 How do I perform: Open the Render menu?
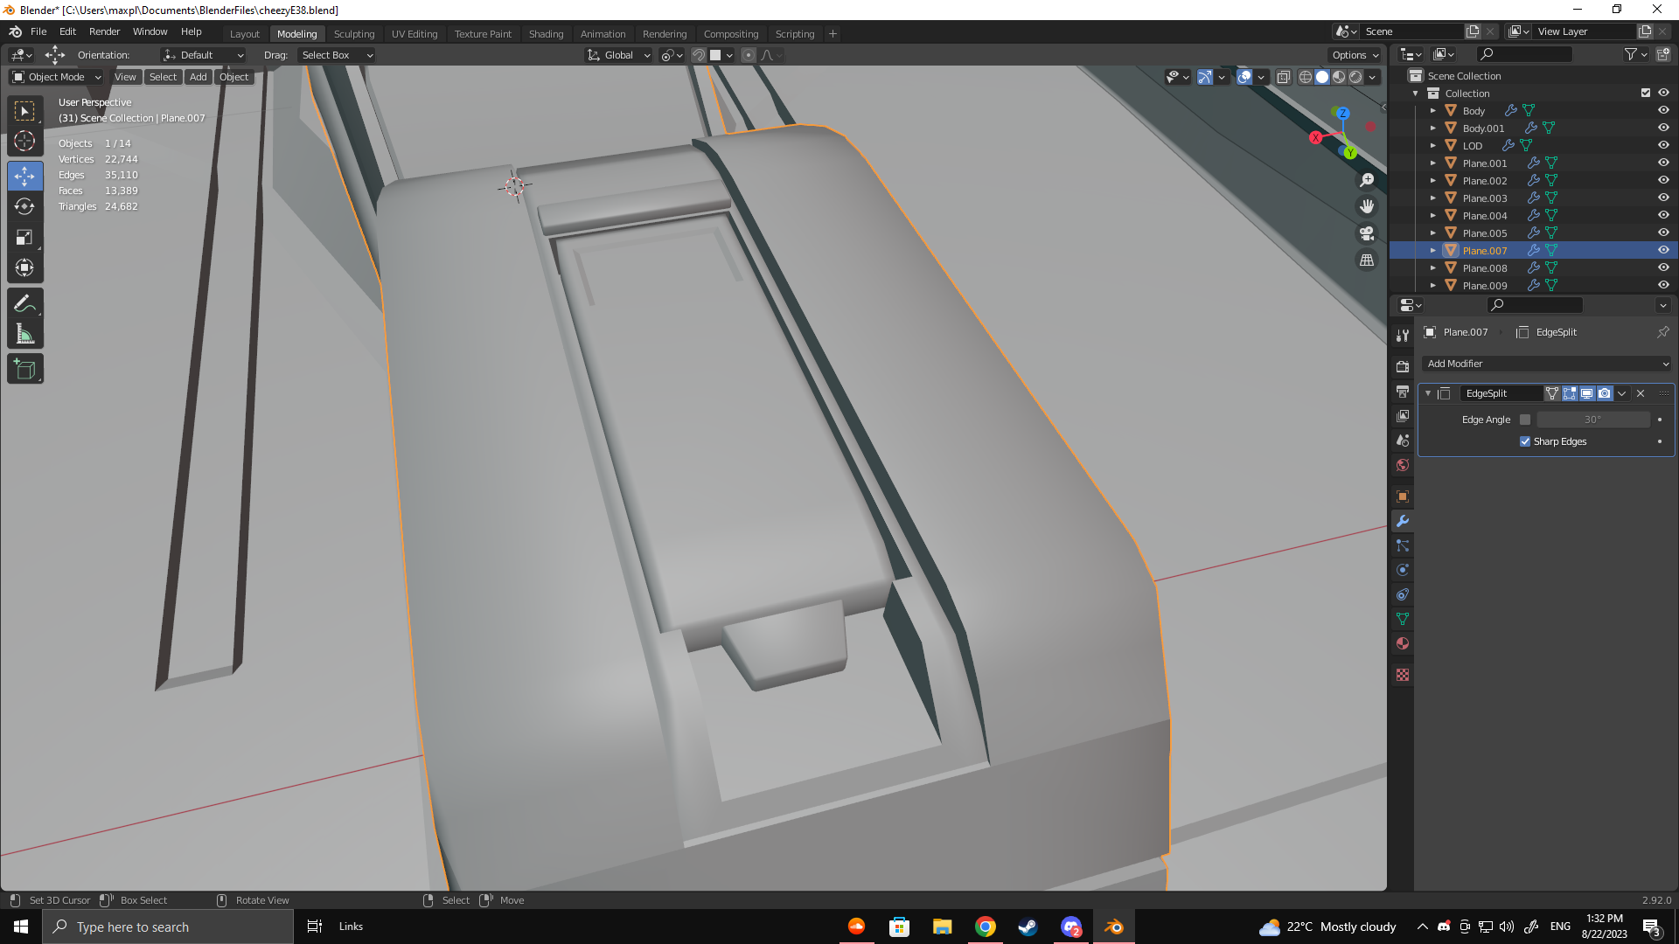pyautogui.click(x=104, y=31)
